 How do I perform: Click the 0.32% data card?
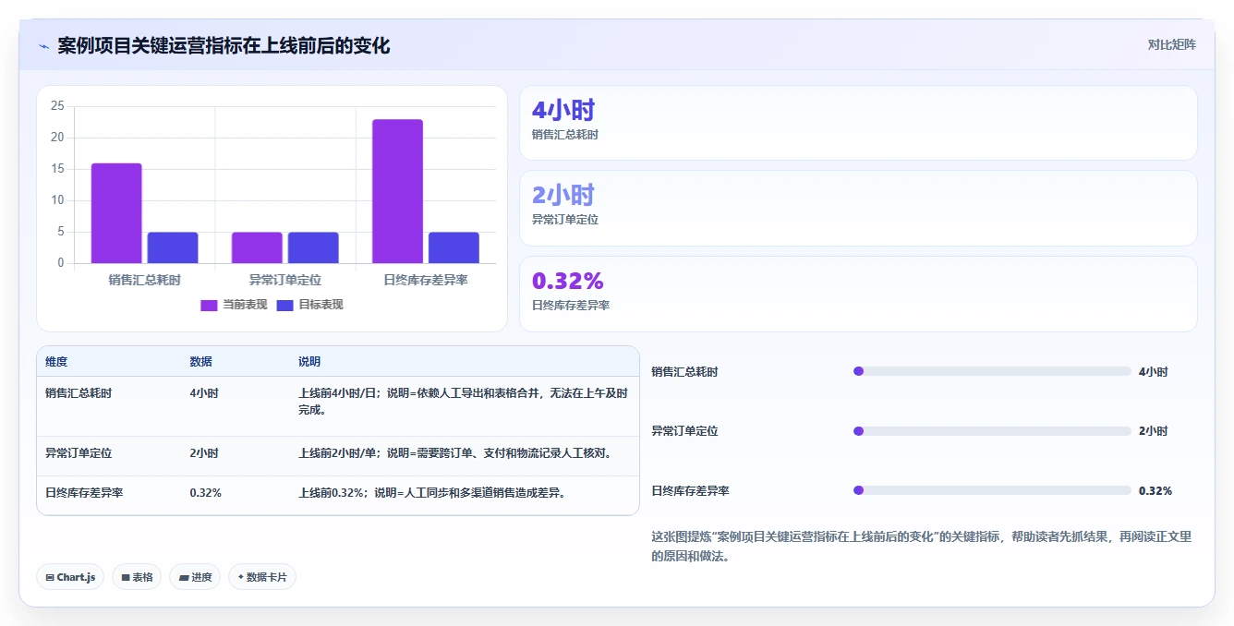click(x=858, y=294)
